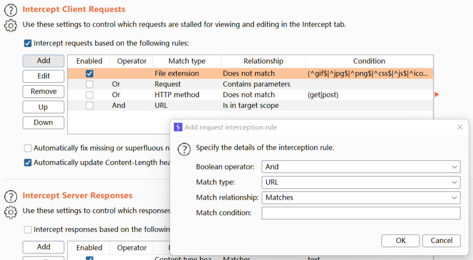Click Add in client requests section
Viewport: 473px width, 260px height.
pyautogui.click(x=43, y=61)
